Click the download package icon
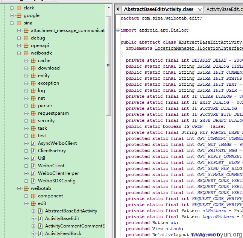 (x=33, y=68)
